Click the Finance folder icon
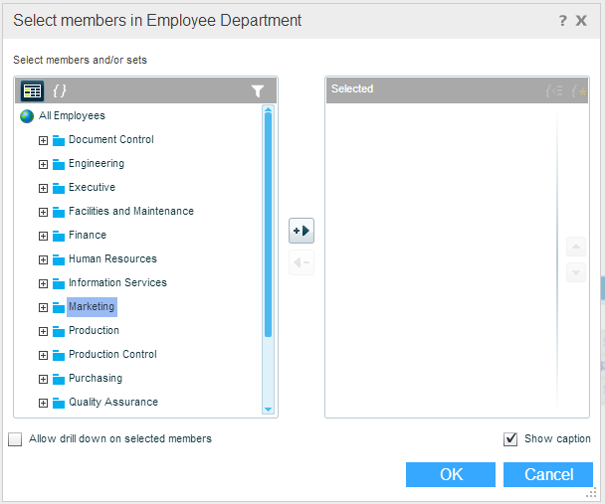The width and height of the screenshot is (605, 504). pyautogui.click(x=58, y=236)
